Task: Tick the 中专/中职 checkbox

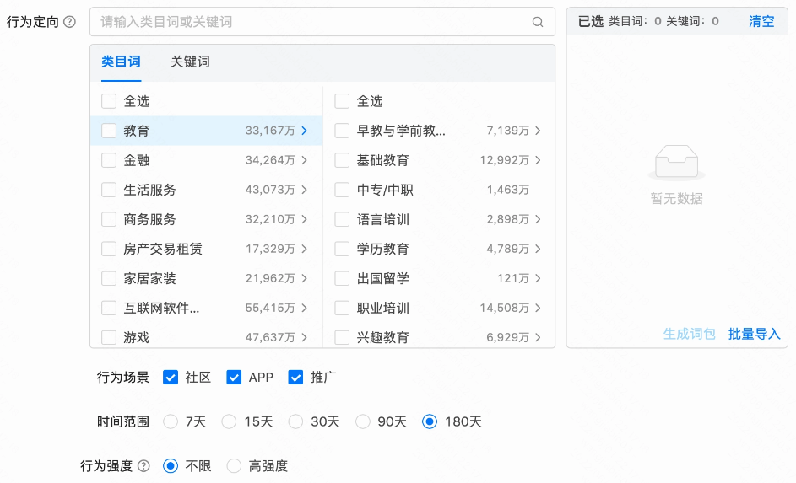Action: (x=342, y=190)
